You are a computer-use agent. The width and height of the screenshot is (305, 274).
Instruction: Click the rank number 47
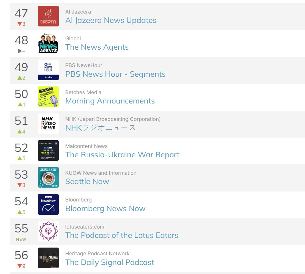click(21, 14)
